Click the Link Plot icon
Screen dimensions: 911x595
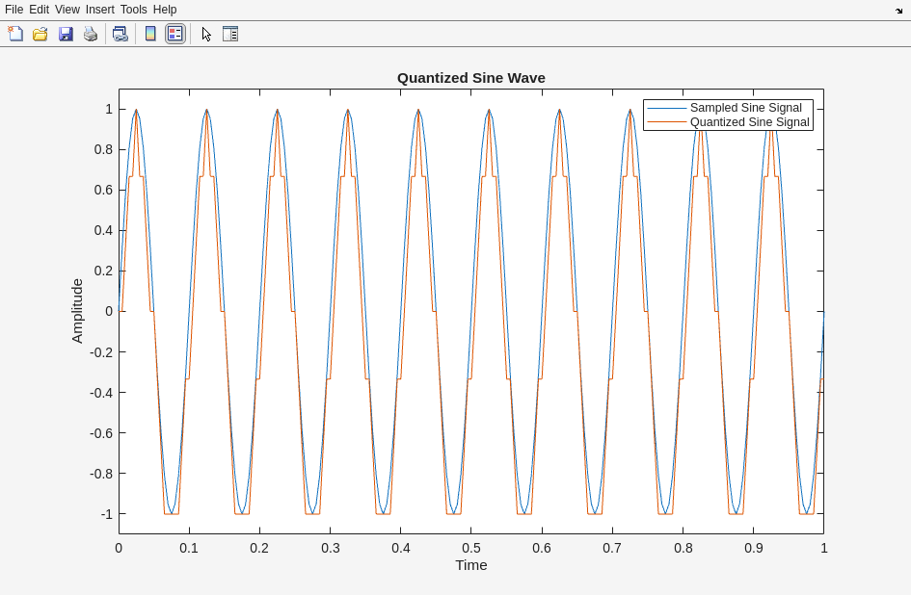[x=120, y=34]
